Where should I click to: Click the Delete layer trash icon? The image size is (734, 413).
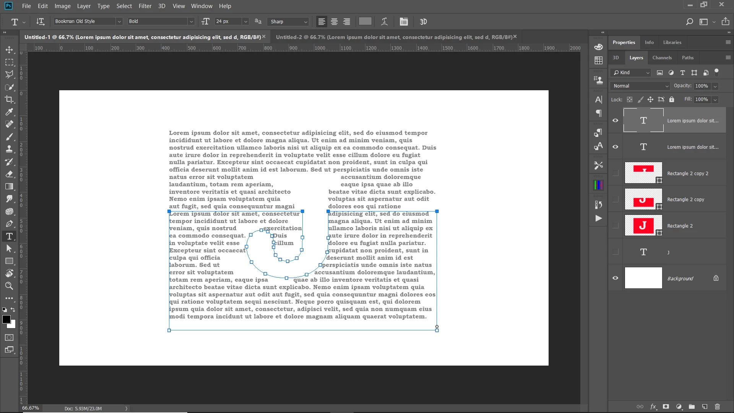click(x=717, y=406)
